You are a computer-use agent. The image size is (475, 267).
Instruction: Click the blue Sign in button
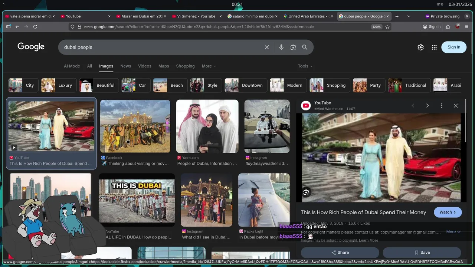[454, 47]
